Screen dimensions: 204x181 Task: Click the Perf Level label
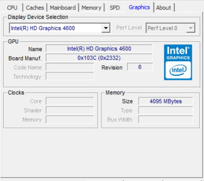click(129, 28)
